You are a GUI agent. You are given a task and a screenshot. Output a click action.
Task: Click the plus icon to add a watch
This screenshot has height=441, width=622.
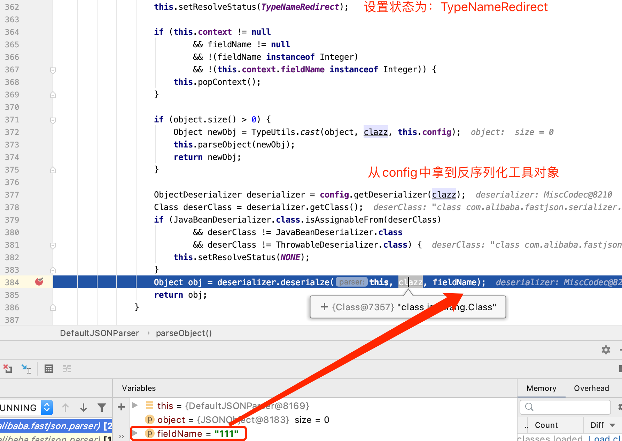tap(120, 407)
